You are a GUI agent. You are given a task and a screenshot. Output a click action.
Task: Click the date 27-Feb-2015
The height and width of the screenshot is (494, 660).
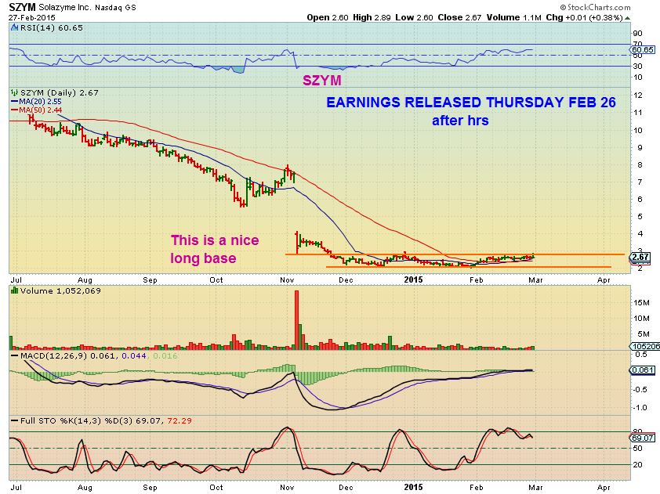(x=31, y=18)
